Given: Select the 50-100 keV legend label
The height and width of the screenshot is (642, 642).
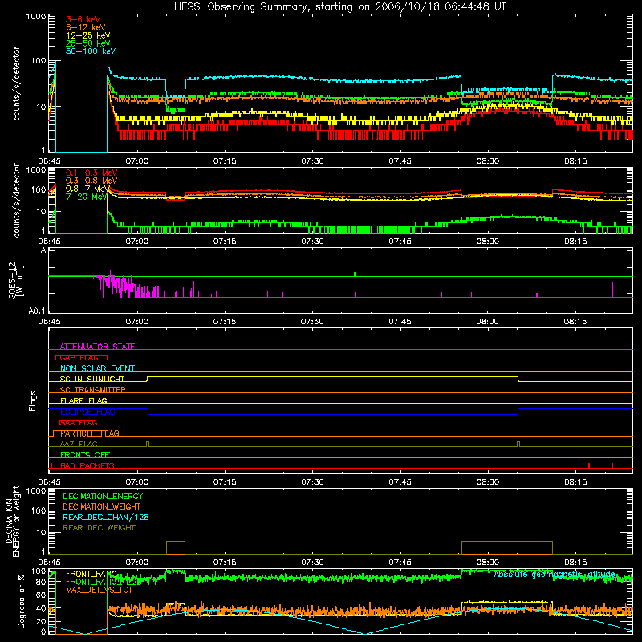Looking at the screenshot, I should click(91, 51).
